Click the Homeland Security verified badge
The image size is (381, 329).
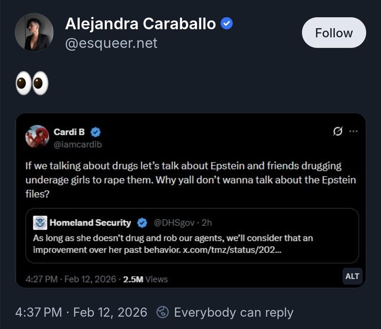pos(142,223)
